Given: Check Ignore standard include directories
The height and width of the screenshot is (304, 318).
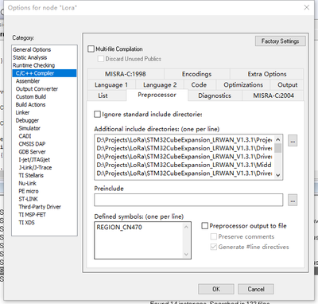Looking at the screenshot, I should click(x=97, y=115).
